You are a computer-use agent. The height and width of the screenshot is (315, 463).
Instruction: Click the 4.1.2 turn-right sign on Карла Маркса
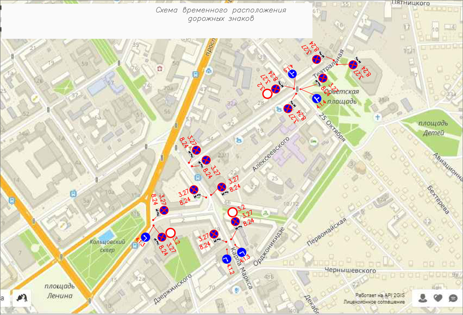coord(226,259)
